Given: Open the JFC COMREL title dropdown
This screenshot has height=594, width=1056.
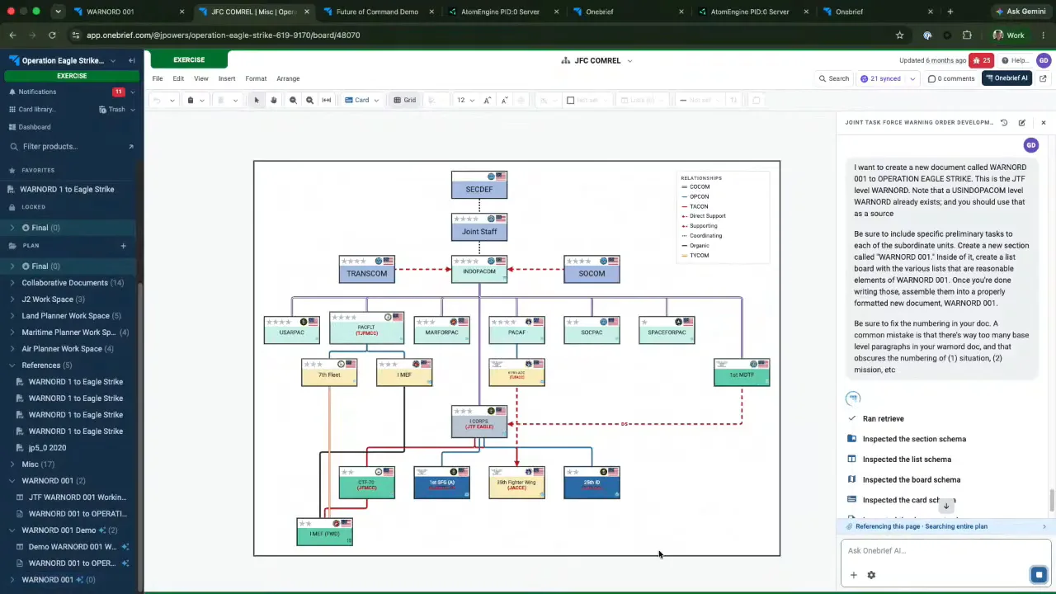Looking at the screenshot, I should (x=629, y=60).
